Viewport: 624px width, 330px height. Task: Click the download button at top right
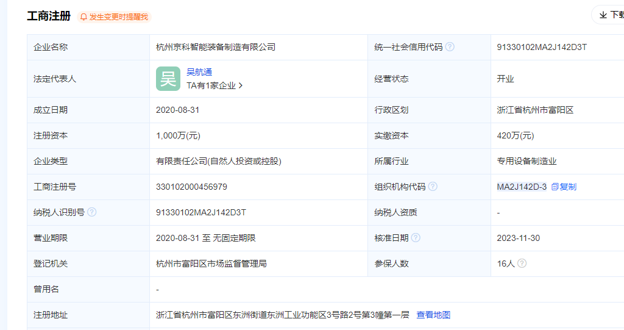point(609,15)
